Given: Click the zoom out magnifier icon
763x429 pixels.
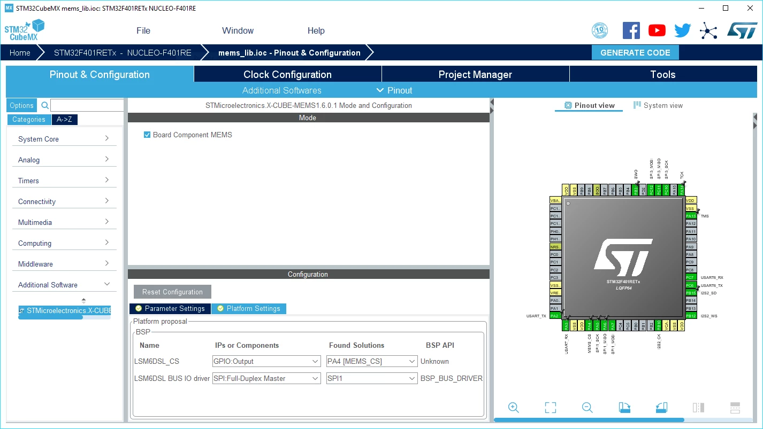Looking at the screenshot, I should click(587, 408).
